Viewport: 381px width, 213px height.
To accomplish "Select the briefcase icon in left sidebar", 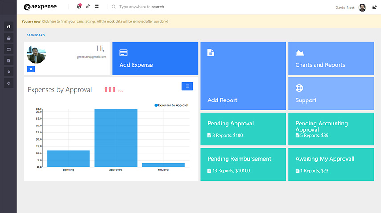I will click(x=9, y=38).
